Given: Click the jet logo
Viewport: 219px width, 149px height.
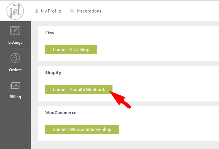Looking at the screenshot, I should tap(15, 11).
